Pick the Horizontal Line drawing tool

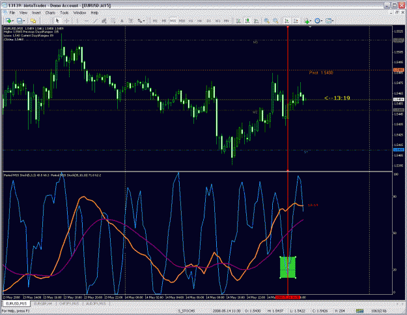coord(86,21)
